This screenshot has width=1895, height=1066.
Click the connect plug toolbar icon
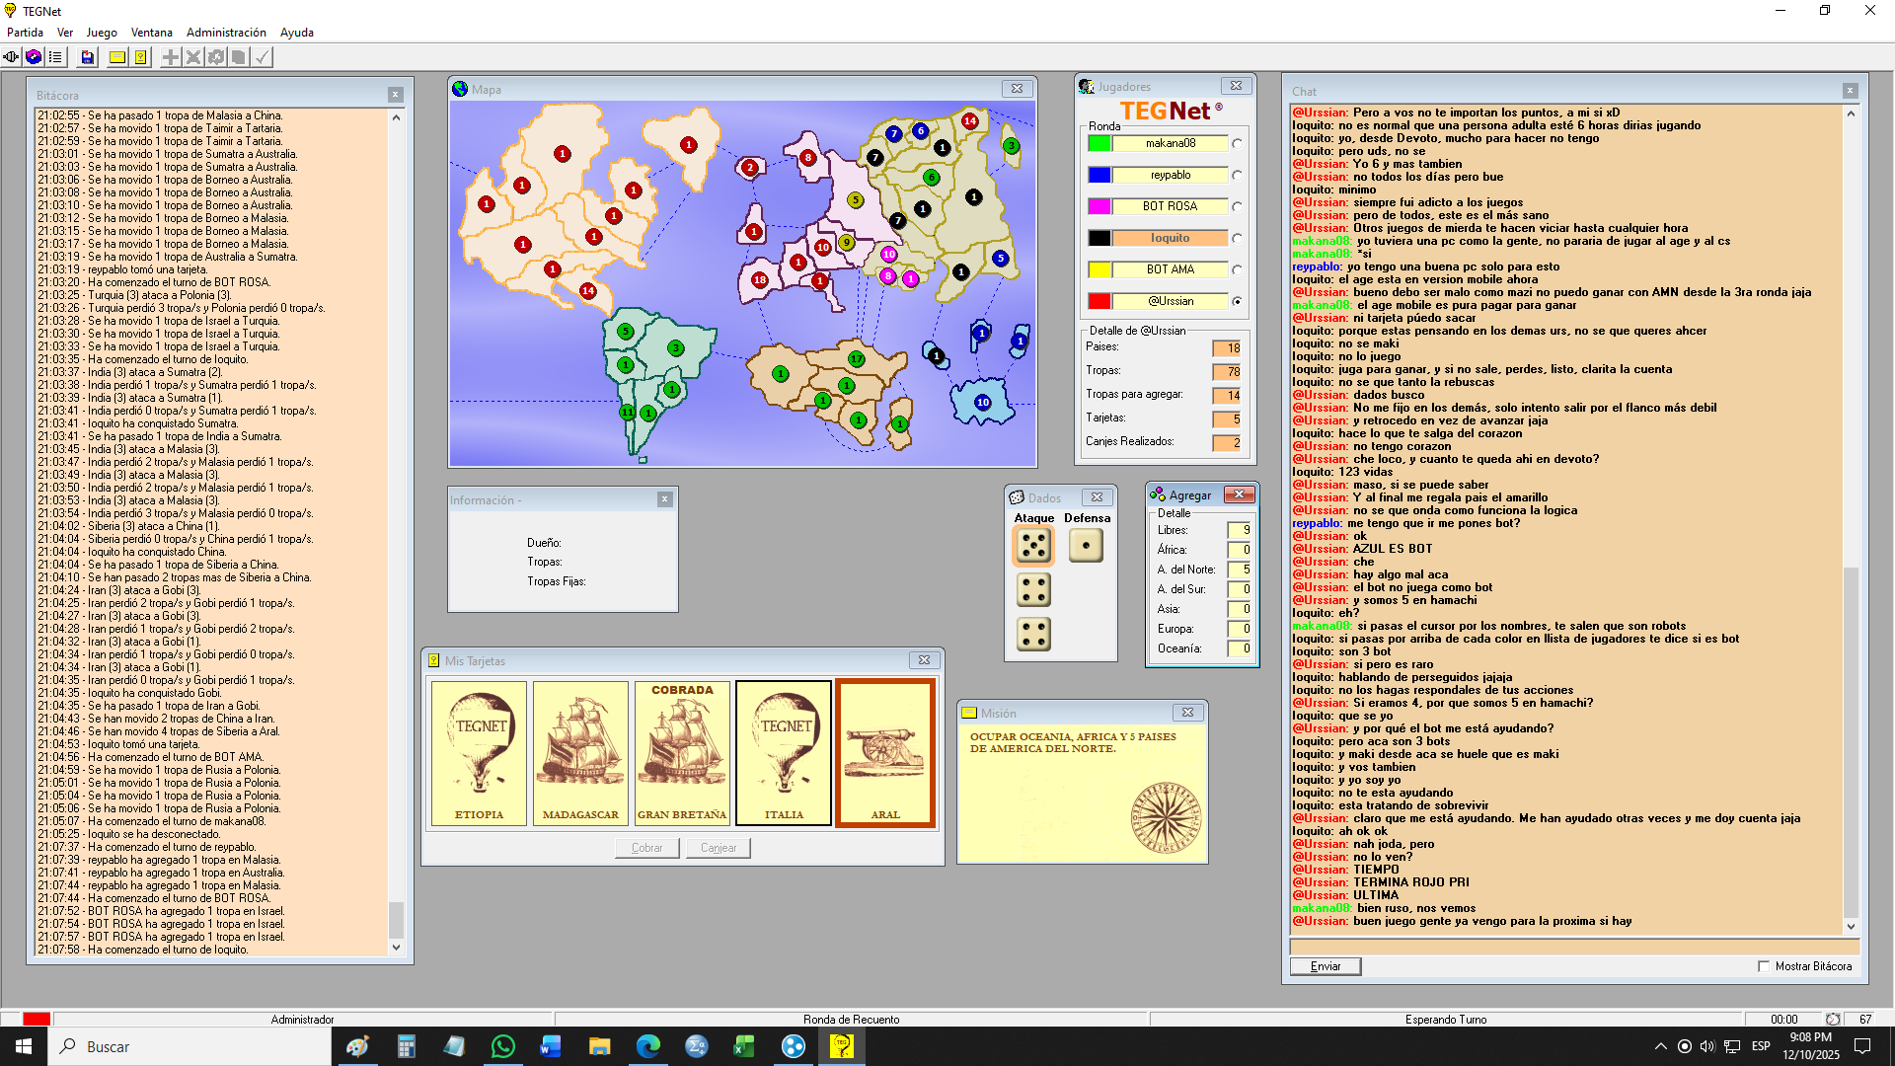pyautogui.click(x=12, y=57)
